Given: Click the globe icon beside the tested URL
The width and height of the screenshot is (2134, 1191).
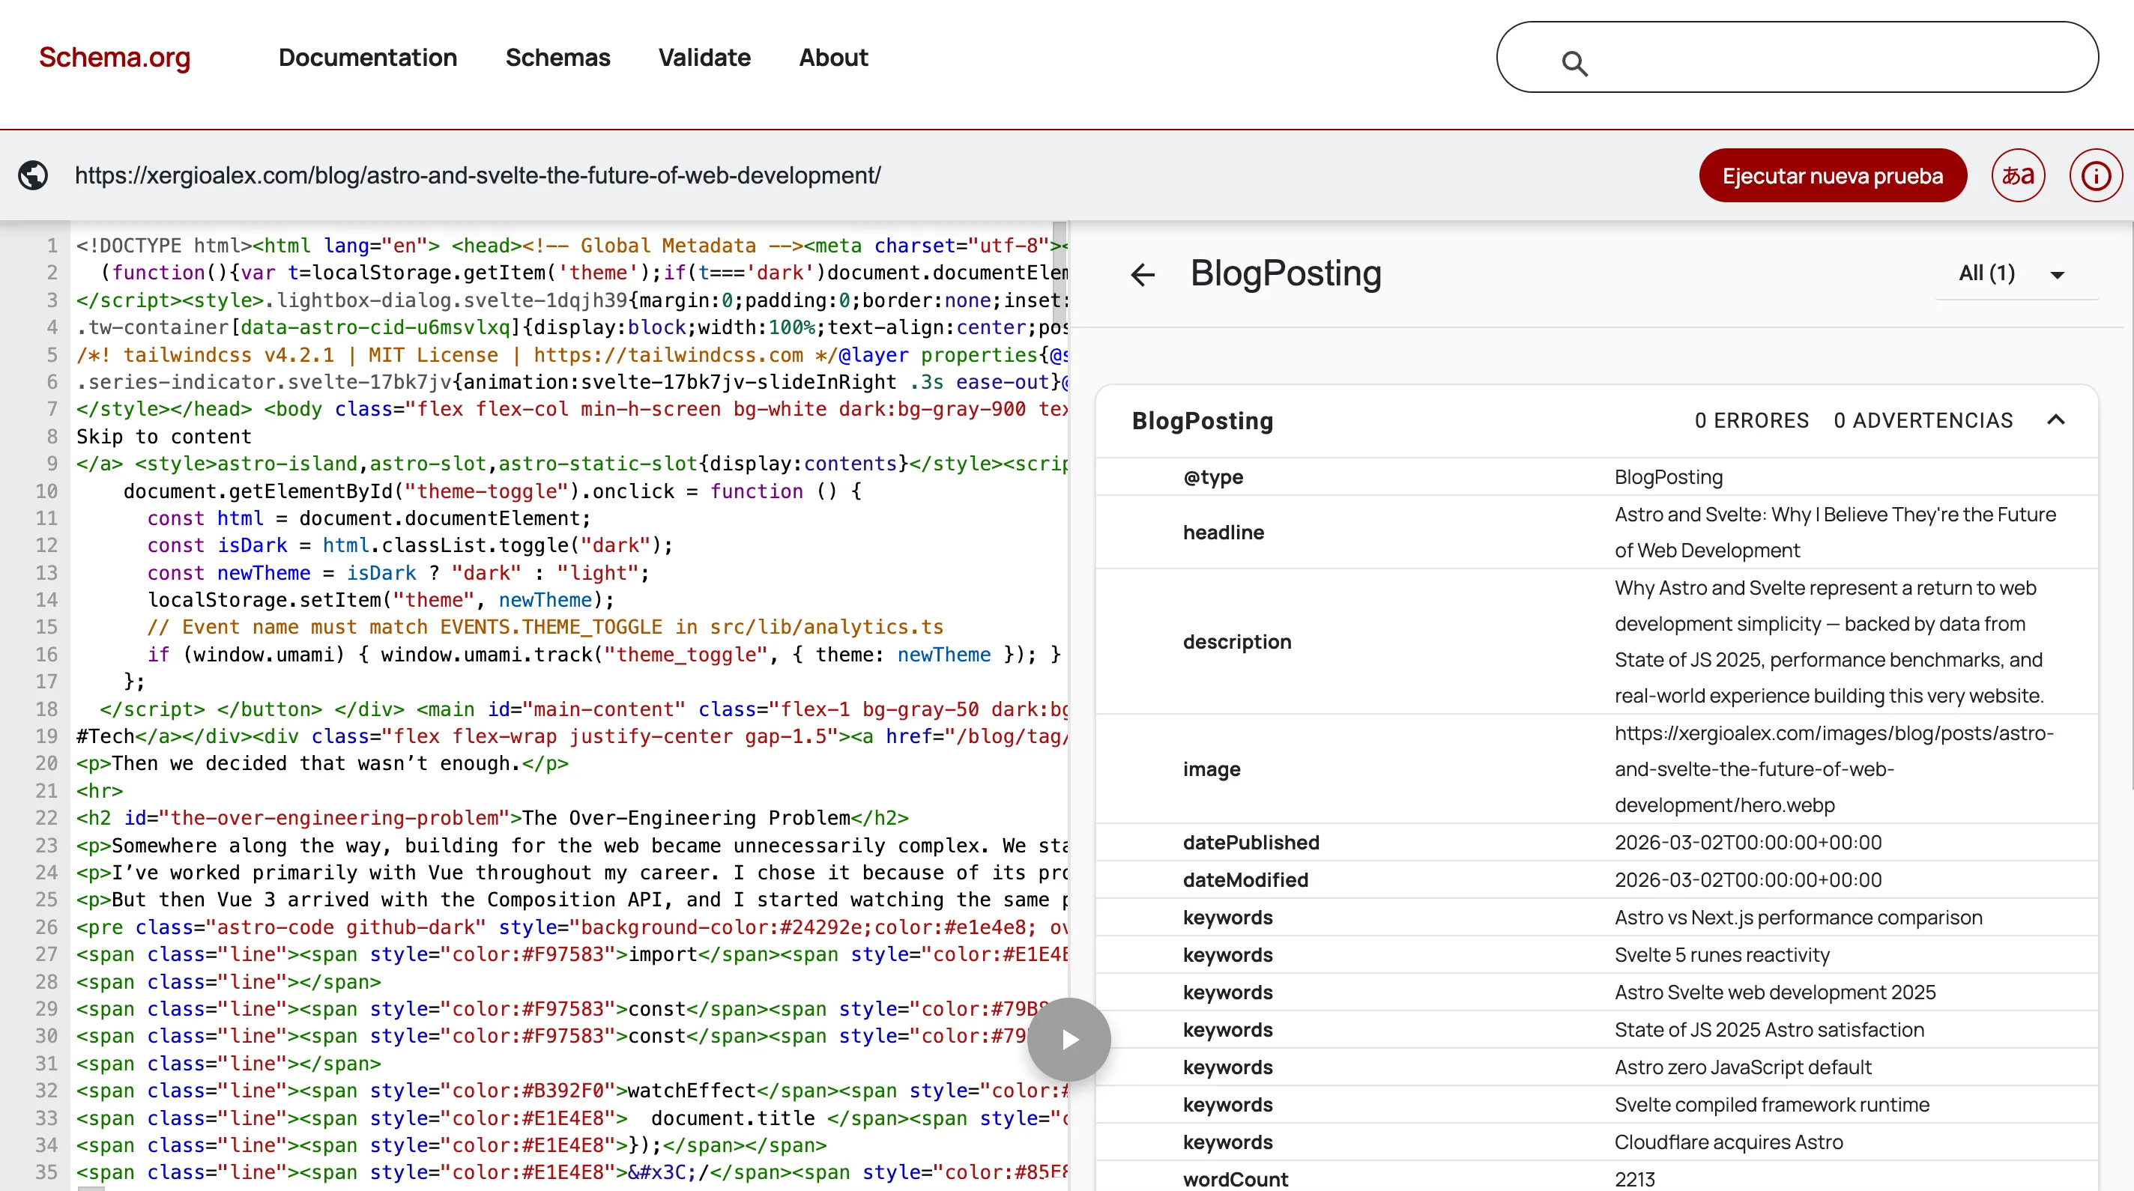Looking at the screenshot, I should tap(33, 175).
